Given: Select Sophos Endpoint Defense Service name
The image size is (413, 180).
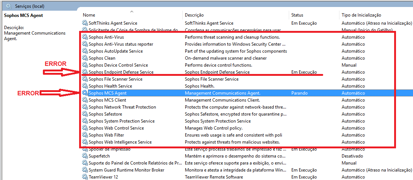Looking at the screenshot, I should tap(121, 72).
